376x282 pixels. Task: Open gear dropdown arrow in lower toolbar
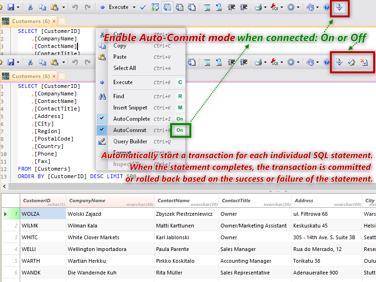(298, 63)
